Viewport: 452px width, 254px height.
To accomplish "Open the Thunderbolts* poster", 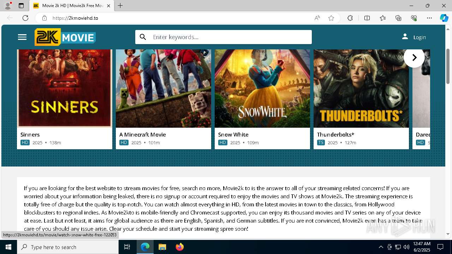I will [x=361, y=88].
